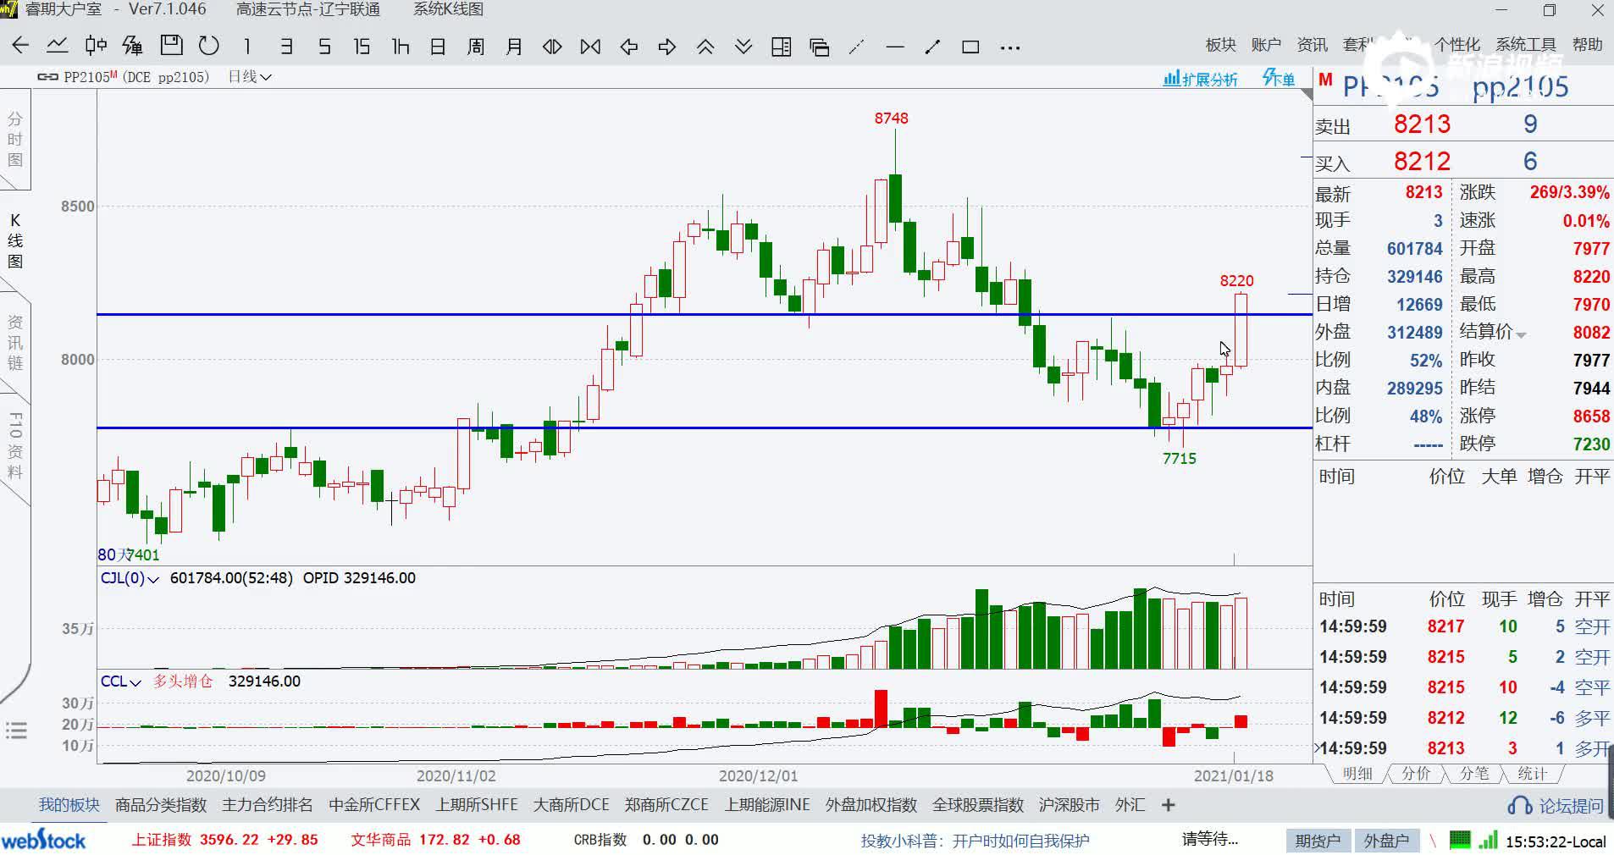Open the 上期所SHFE bottom tab
The image size is (1614, 855).
pos(477,805)
